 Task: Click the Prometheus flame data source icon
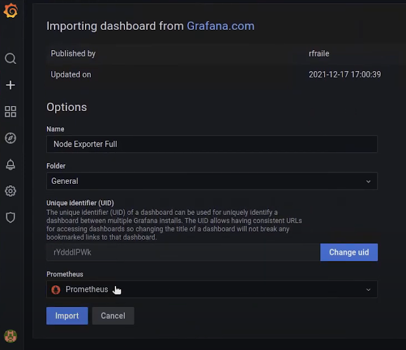tap(56, 289)
